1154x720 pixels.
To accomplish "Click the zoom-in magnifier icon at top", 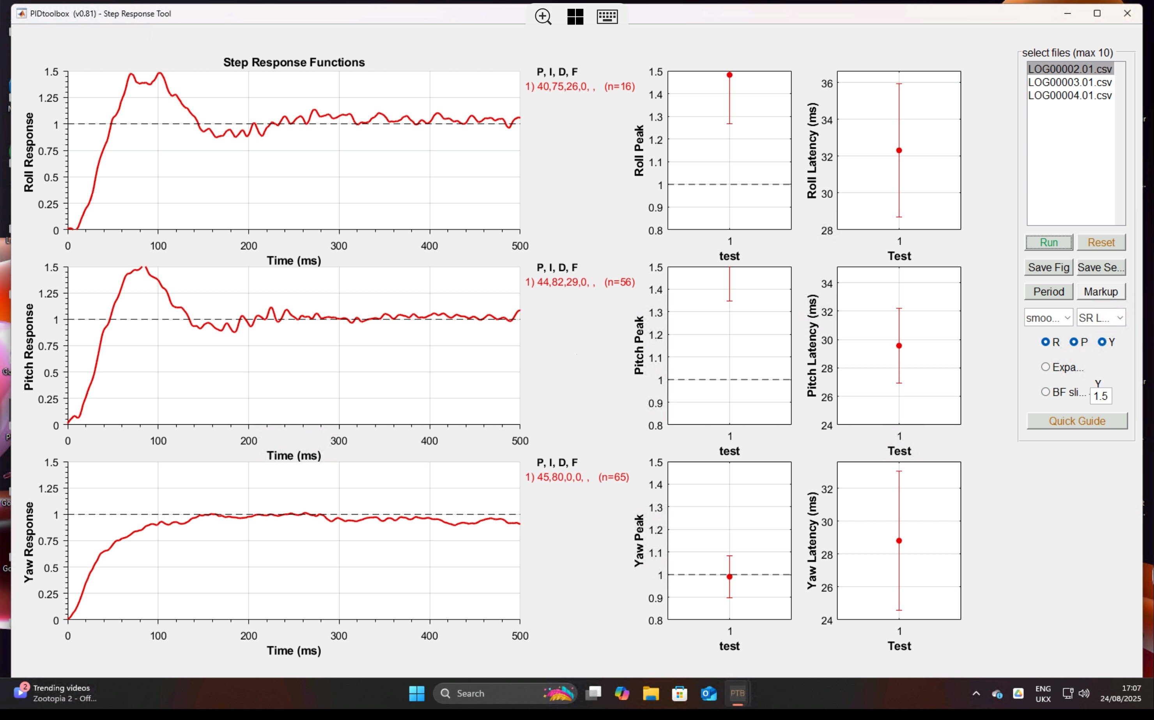I will pos(543,17).
